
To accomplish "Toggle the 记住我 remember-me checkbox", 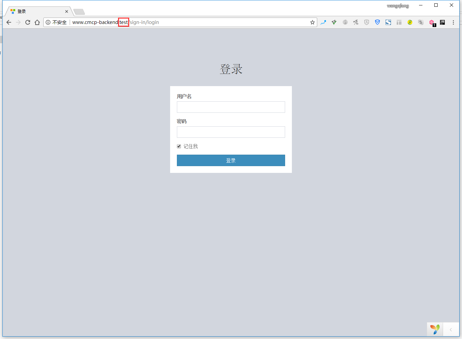I will tap(179, 146).
